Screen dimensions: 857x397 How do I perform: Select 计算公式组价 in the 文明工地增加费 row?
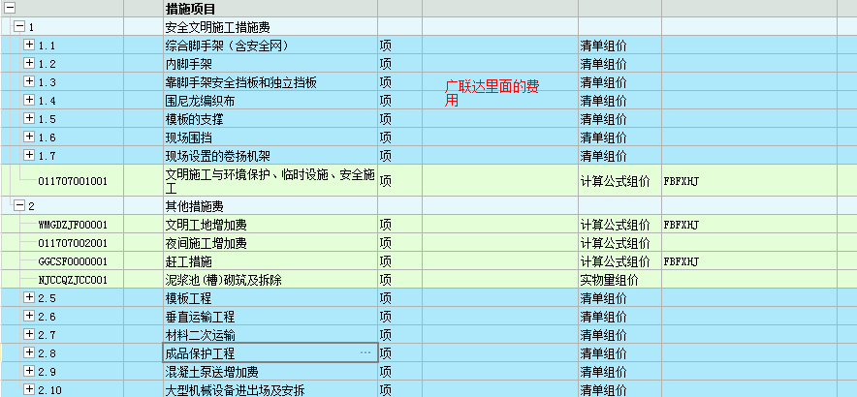(x=615, y=225)
